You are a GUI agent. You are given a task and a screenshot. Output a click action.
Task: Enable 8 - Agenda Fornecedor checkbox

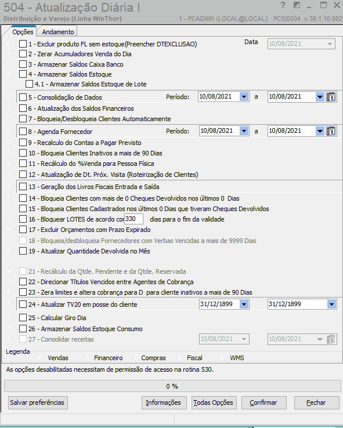[23, 132]
